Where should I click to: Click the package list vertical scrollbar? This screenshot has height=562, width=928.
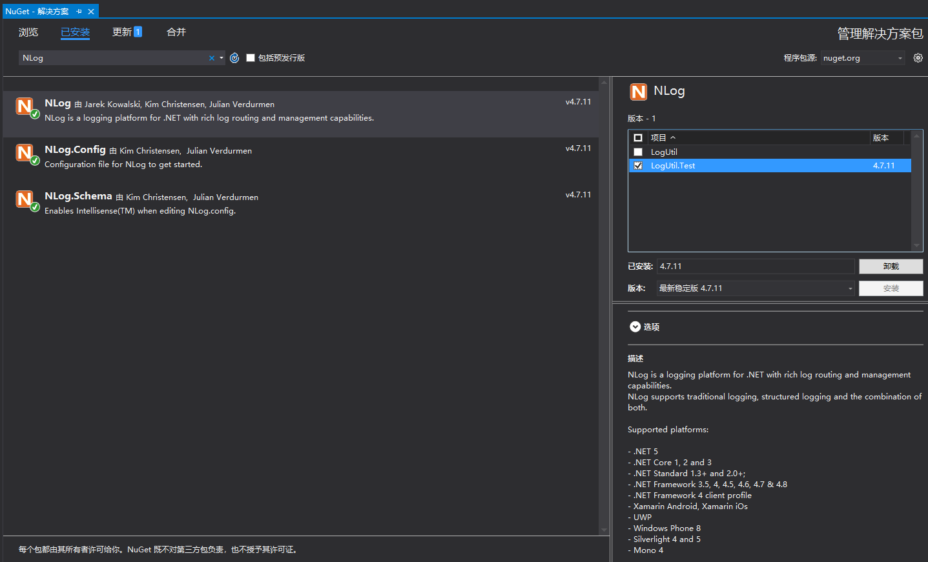coord(604,306)
